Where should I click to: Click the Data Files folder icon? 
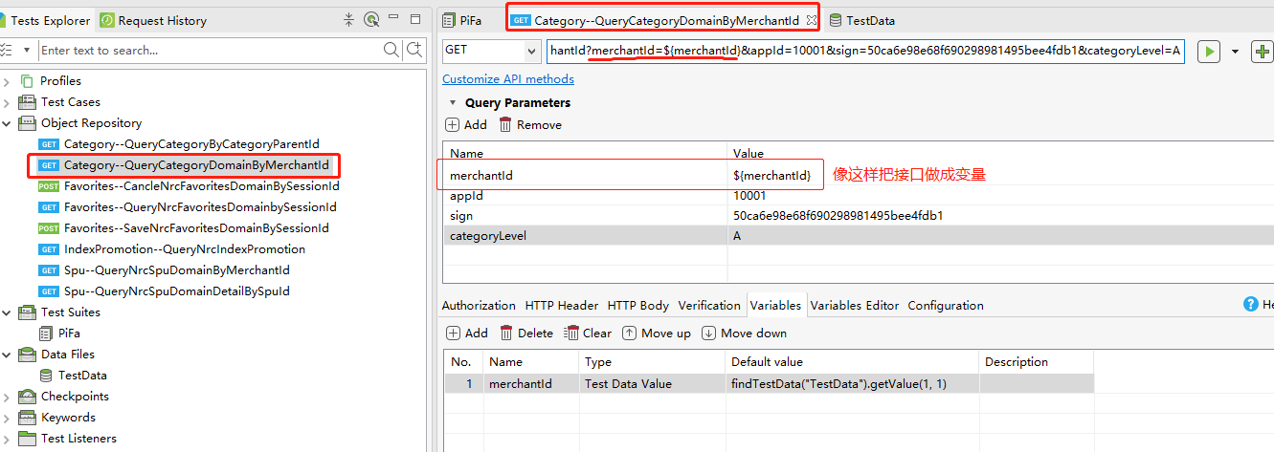click(x=27, y=355)
